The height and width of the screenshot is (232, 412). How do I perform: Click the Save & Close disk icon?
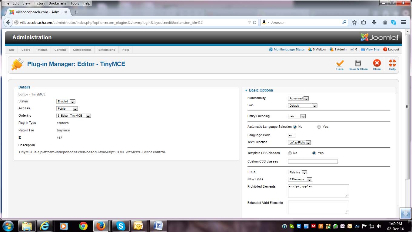(x=358, y=63)
